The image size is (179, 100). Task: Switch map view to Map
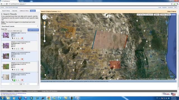click(168, 15)
